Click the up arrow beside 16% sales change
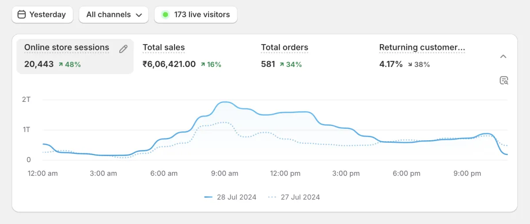 click(203, 64)
